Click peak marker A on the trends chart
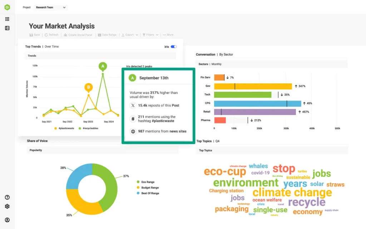Viewport: 366px width, 229px height. [x=103, y=66]
